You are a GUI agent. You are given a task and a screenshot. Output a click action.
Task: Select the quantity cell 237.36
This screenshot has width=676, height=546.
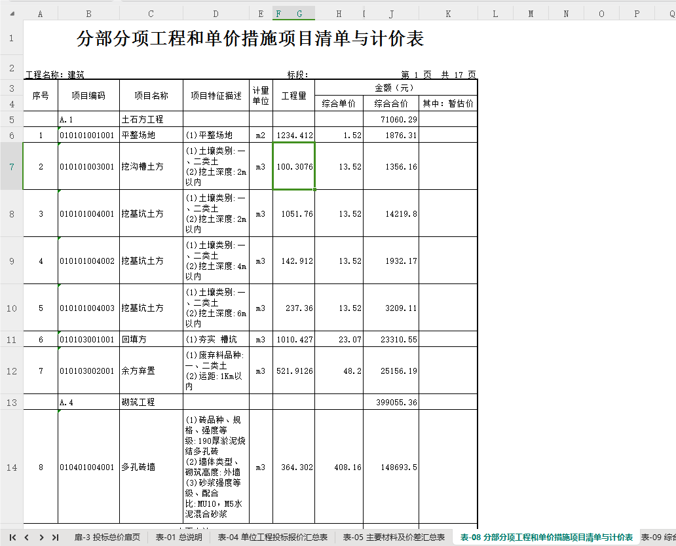(294, 308)
